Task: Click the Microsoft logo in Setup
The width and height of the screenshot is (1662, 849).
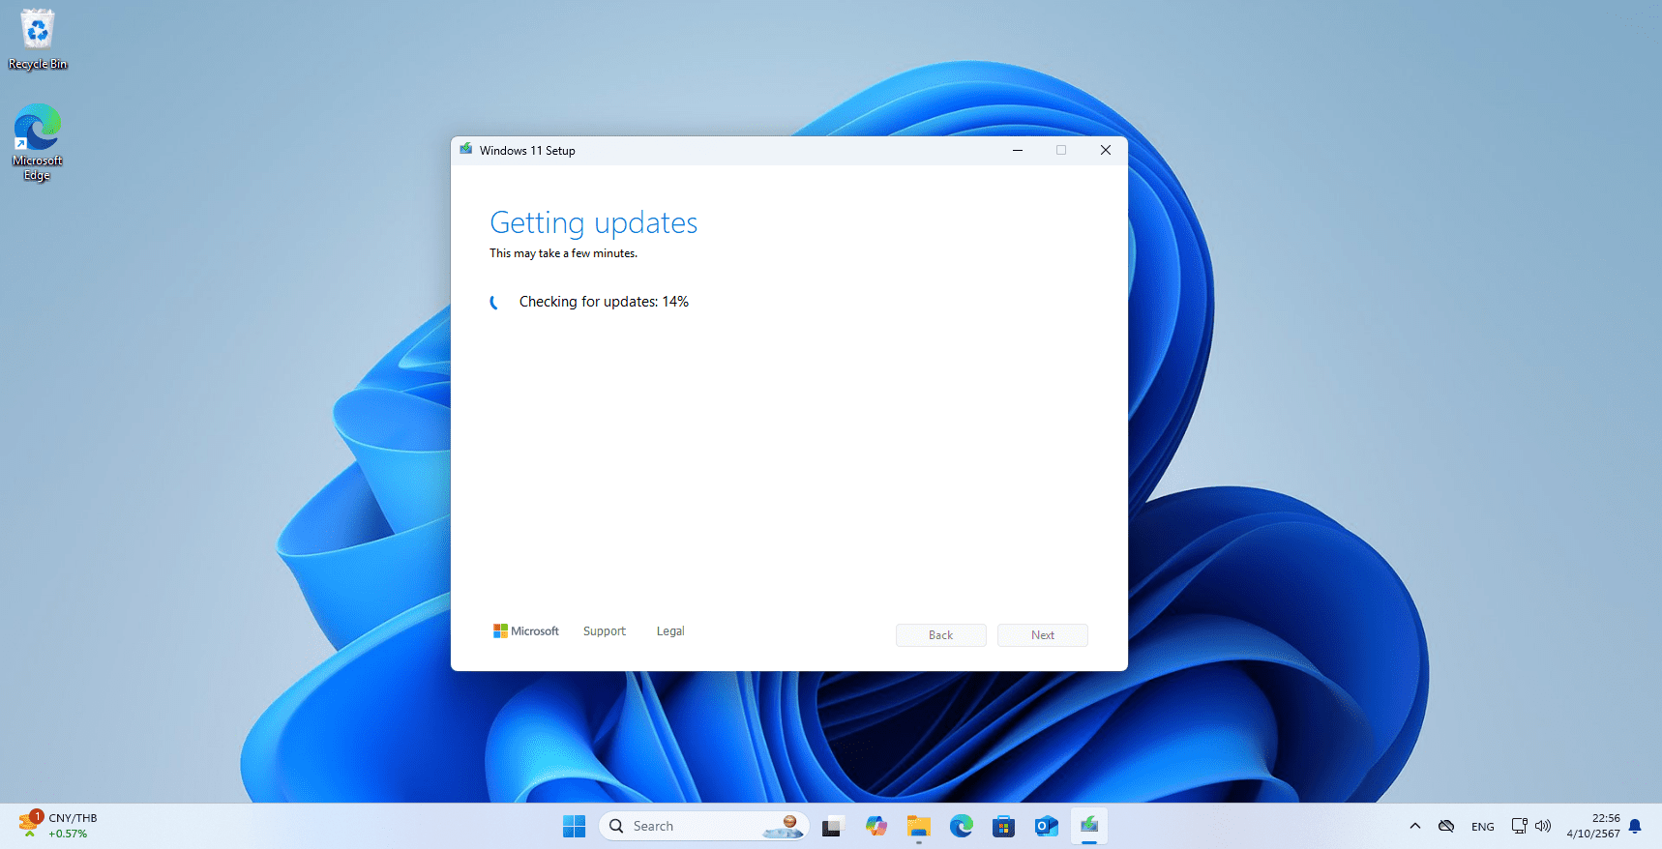Action: (526, 631)
